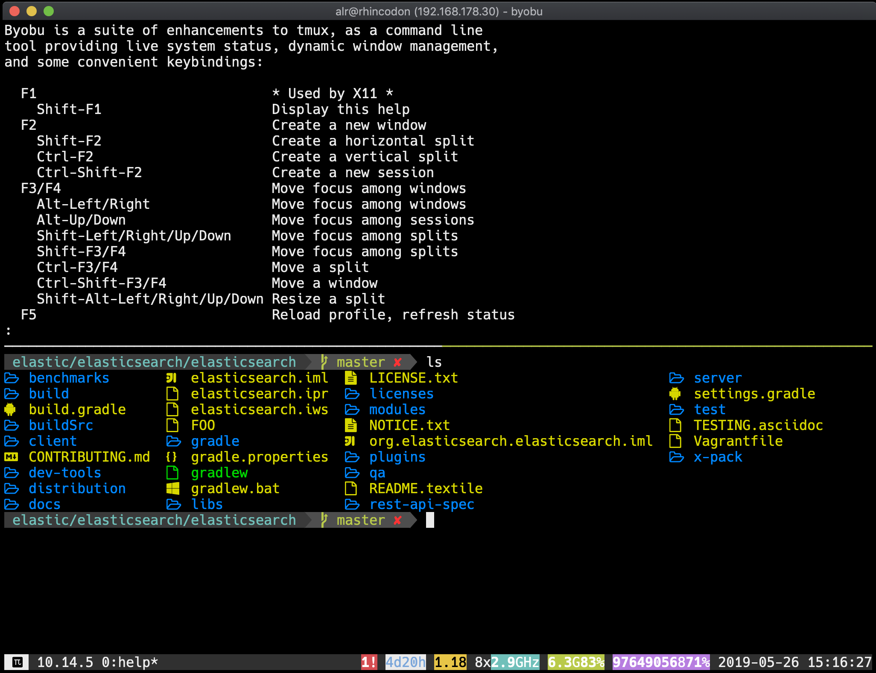Click the green file icon beside gradlew
The width and height of the screenshot is (876, 673).
coord(172,473)
